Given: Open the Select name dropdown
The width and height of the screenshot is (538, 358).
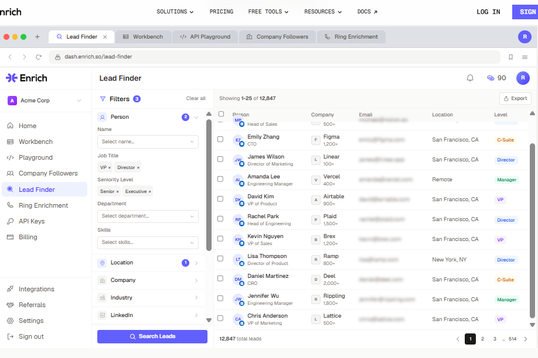Looking at the screenshot, I should [x=148, y=142].
